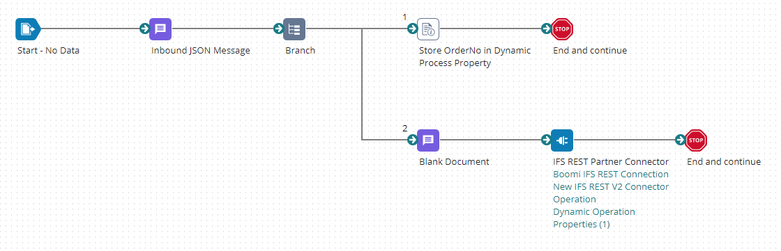Click input arrow of Store OrderNo shape

click(x=412, y=29)
